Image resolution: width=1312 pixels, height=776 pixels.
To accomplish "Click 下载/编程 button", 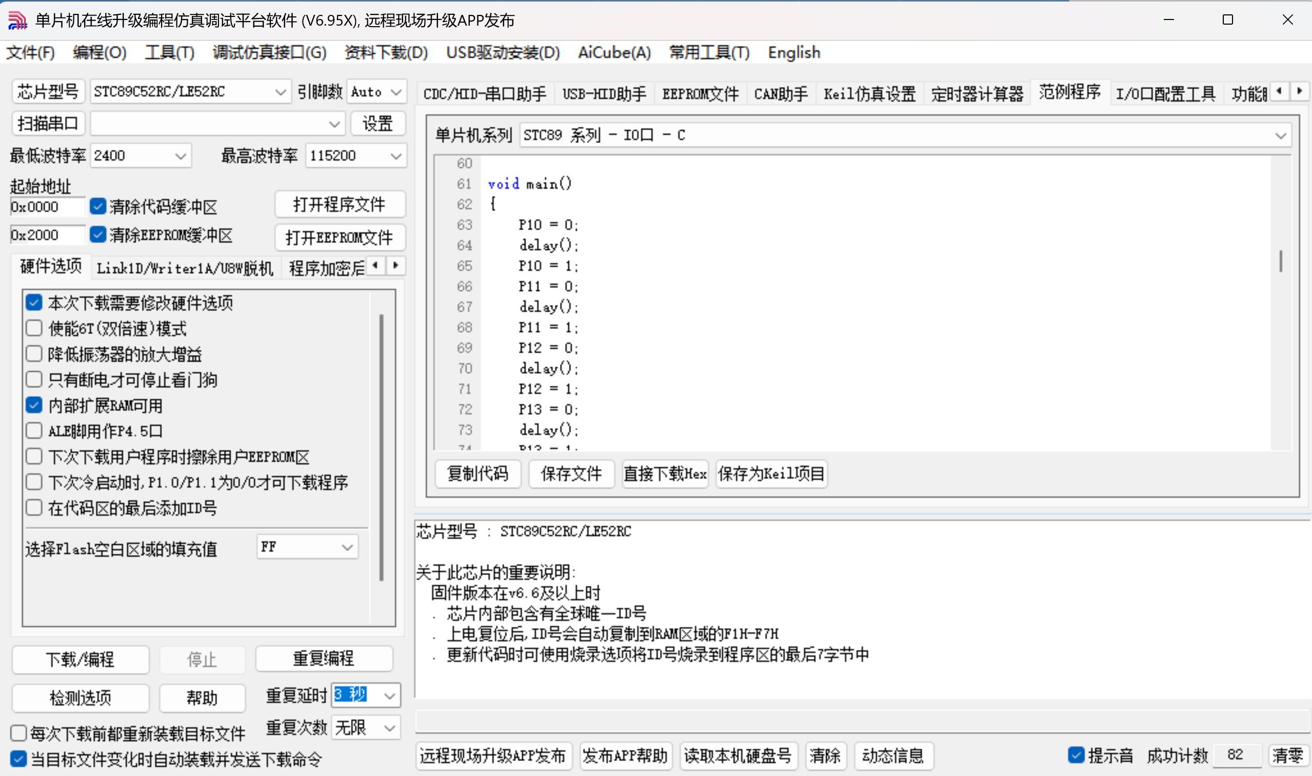I will [x=80, y=659].
